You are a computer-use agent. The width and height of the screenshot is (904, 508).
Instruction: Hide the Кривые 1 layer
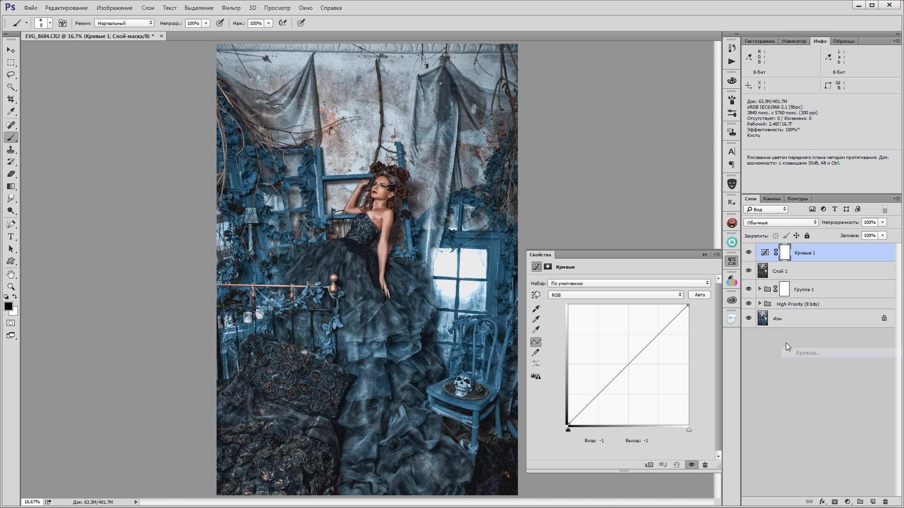pyautogui.click(x=749, y=252)
